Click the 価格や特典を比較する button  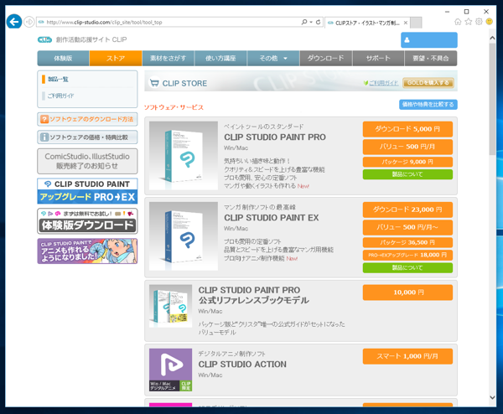(x=428, y=105)
